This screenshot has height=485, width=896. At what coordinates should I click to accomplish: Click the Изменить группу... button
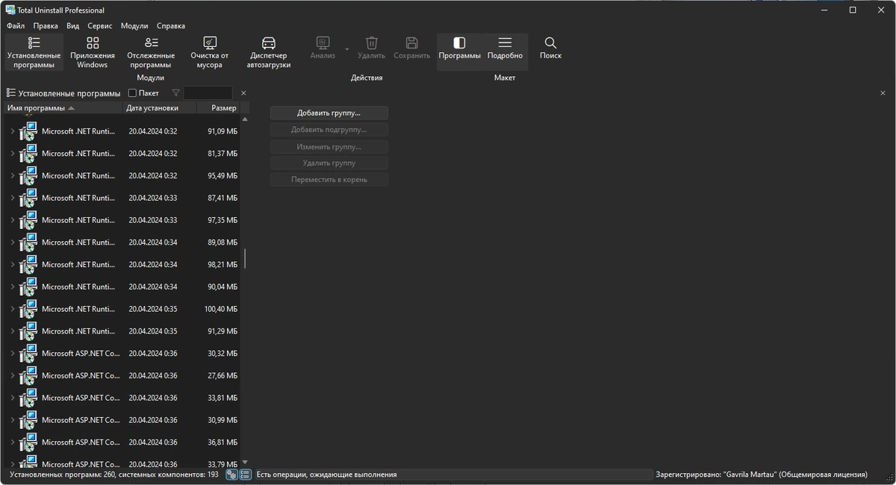[329, 147]
